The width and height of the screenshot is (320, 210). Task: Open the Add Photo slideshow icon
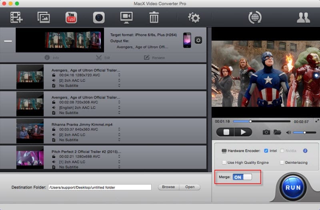click(44, 18)
